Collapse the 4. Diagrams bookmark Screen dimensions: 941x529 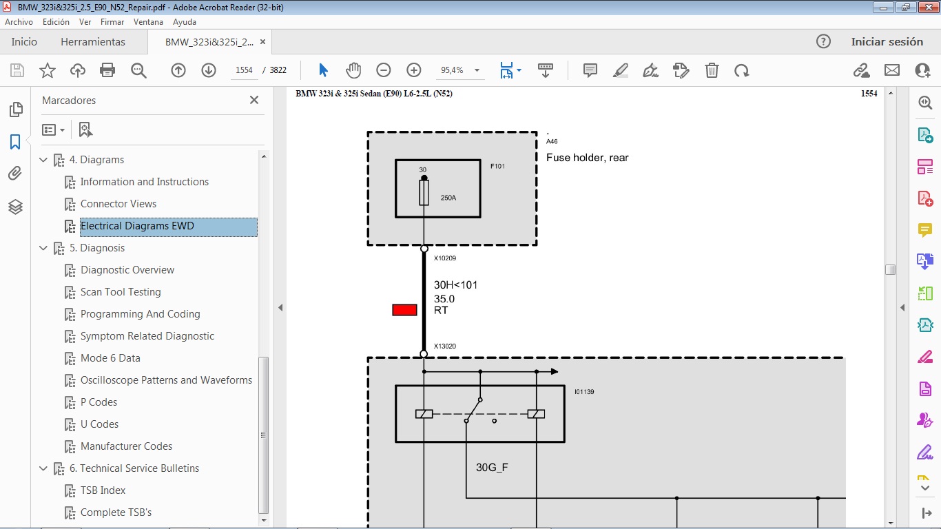(x=43, y=160)
